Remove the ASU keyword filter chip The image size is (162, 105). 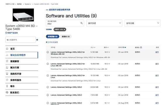(64, 30)
